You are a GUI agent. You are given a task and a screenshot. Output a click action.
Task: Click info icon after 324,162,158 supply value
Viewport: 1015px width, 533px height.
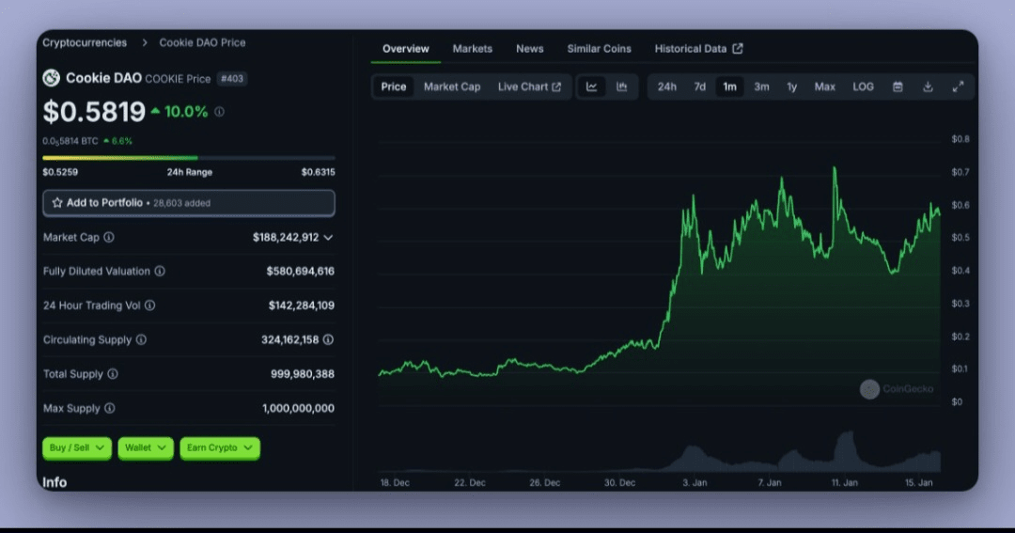tap(328, 340)
